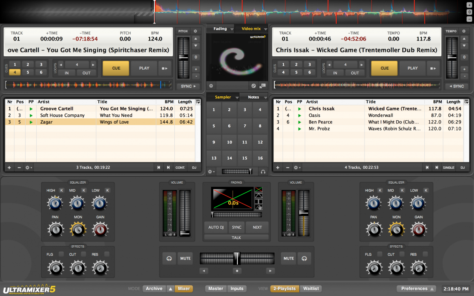Mute the left channel
Image resolution: width=474 pixels, height=296 pixels.
185,258
